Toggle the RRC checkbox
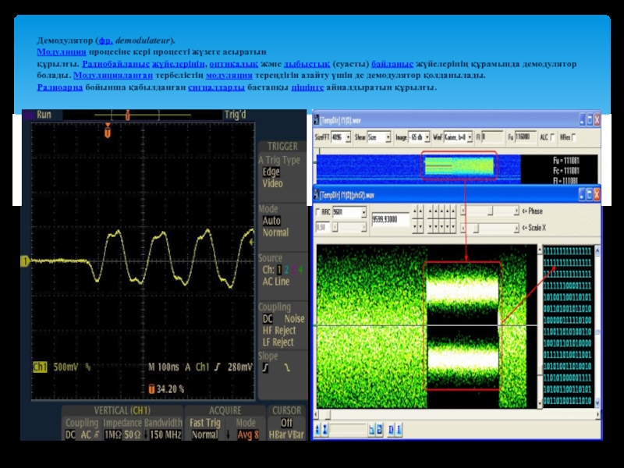Screen dimensions: 624x468 pos(317,211)
